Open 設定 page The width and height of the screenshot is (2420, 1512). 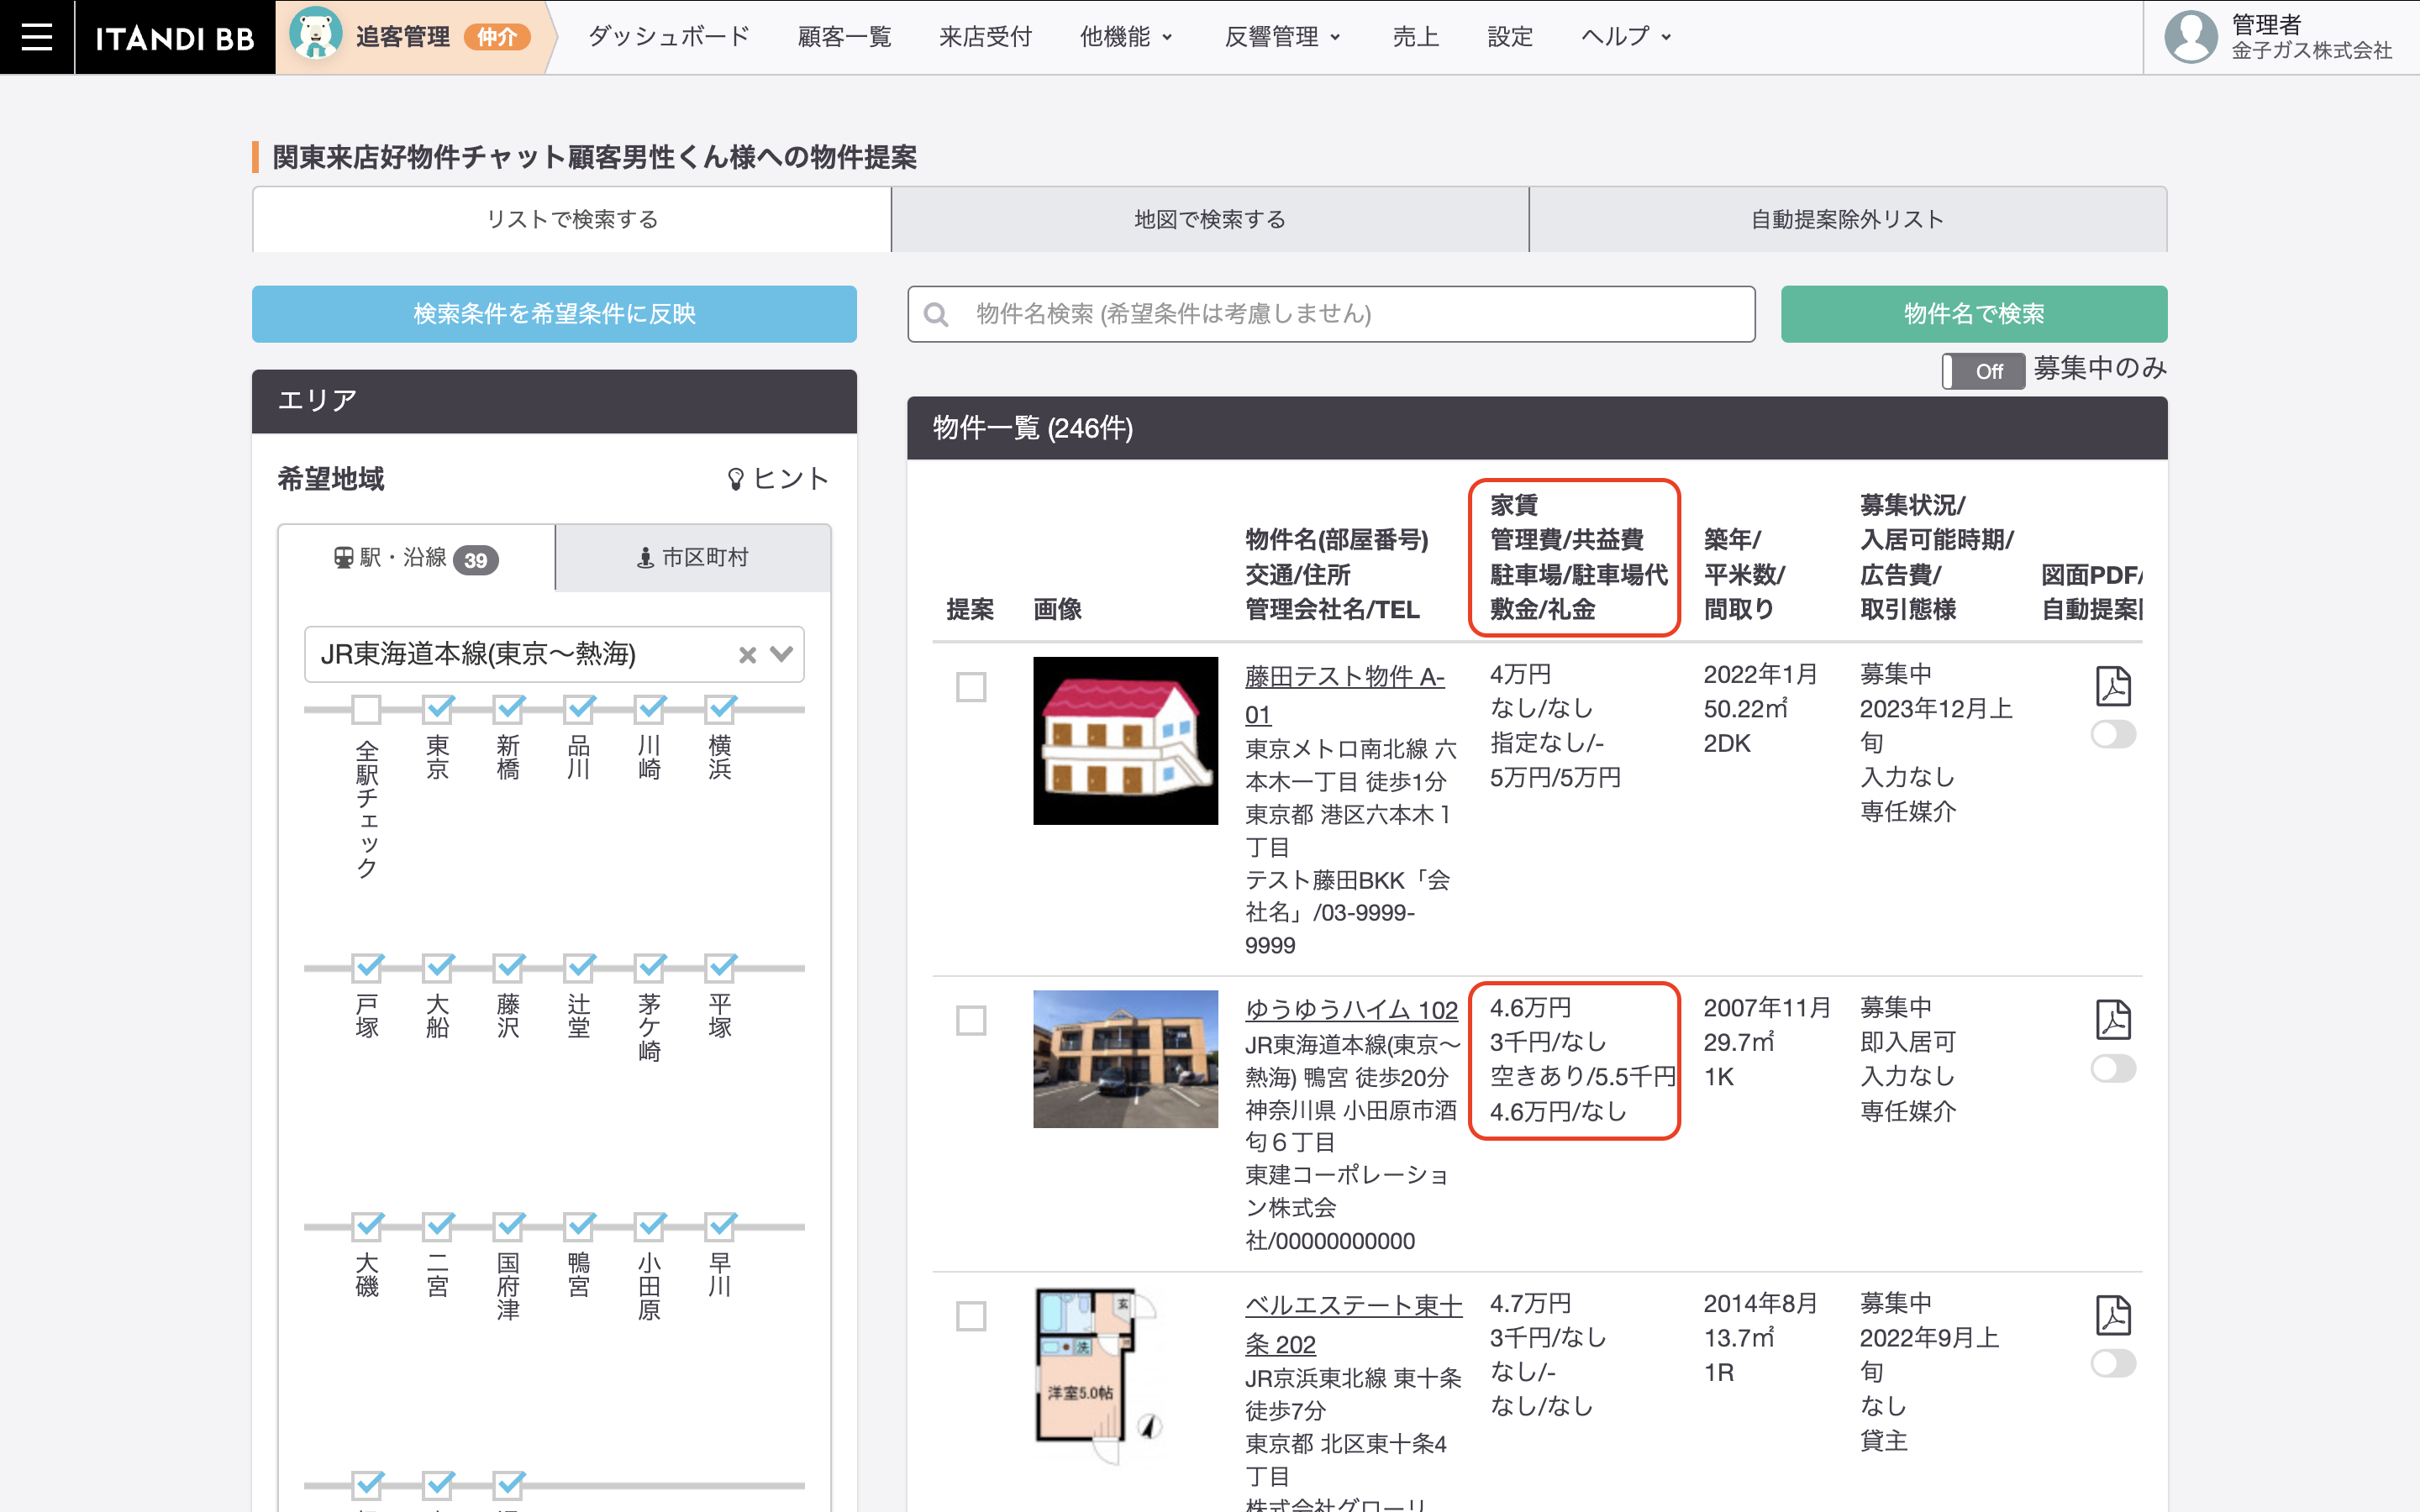tap(1509, 37)
